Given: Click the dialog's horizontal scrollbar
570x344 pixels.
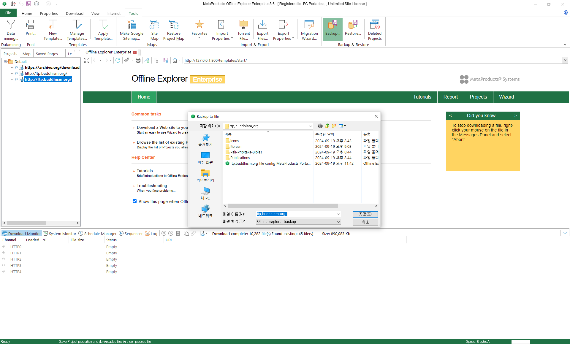Looking at the screenshot, I should click(x=283, y=206).
